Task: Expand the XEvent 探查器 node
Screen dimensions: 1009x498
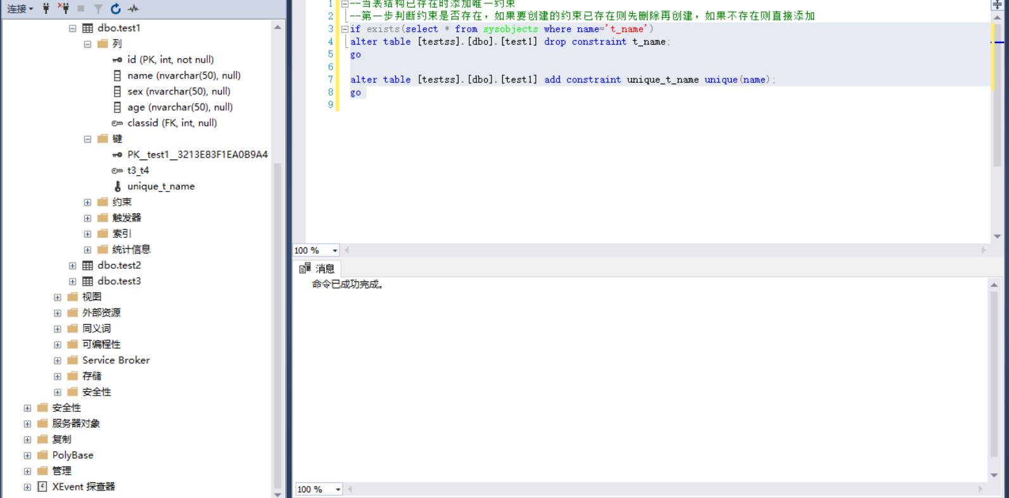Action: tap(27, 487)
